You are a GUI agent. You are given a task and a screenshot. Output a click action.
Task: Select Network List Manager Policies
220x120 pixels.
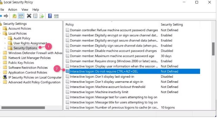(29, 58)
